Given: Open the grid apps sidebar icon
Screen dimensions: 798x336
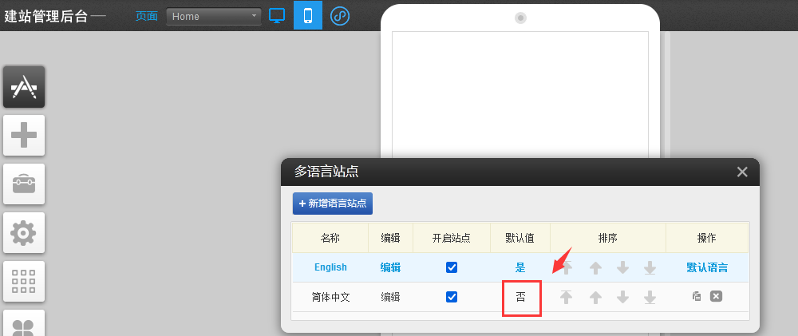Looking at the screenshot, I should click(x=24, y=282).
